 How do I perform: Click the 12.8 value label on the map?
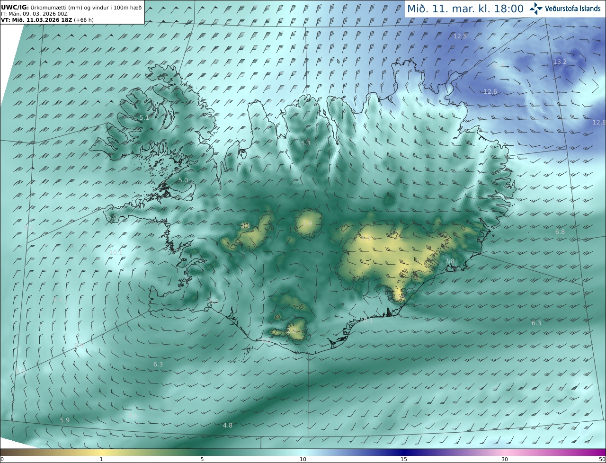coord(599,122)
